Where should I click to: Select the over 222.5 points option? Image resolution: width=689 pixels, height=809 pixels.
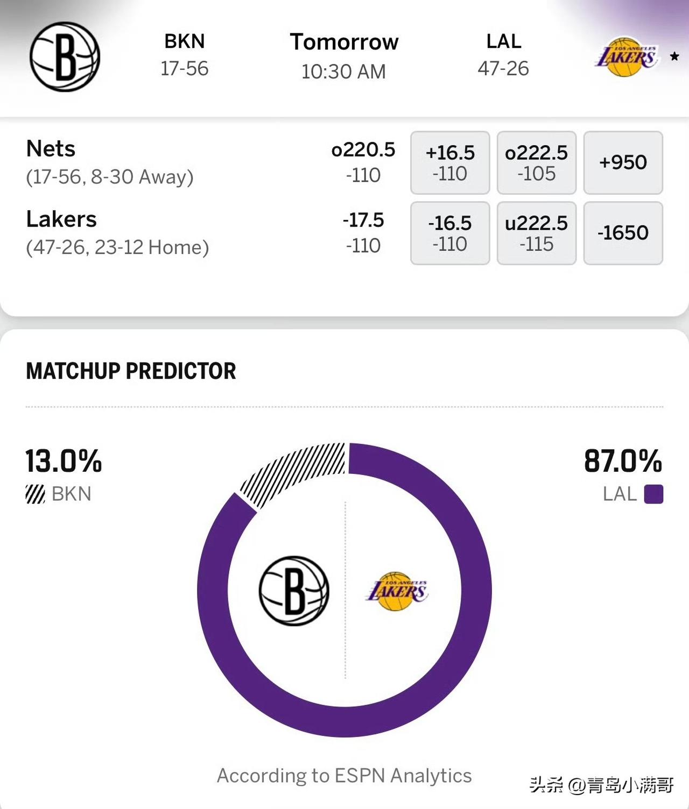pyautogui.click(x=537, y=161)
